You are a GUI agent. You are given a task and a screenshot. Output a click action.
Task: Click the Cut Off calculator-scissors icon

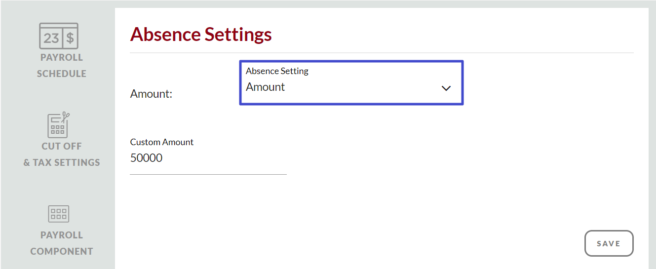(x=58, y=125)
